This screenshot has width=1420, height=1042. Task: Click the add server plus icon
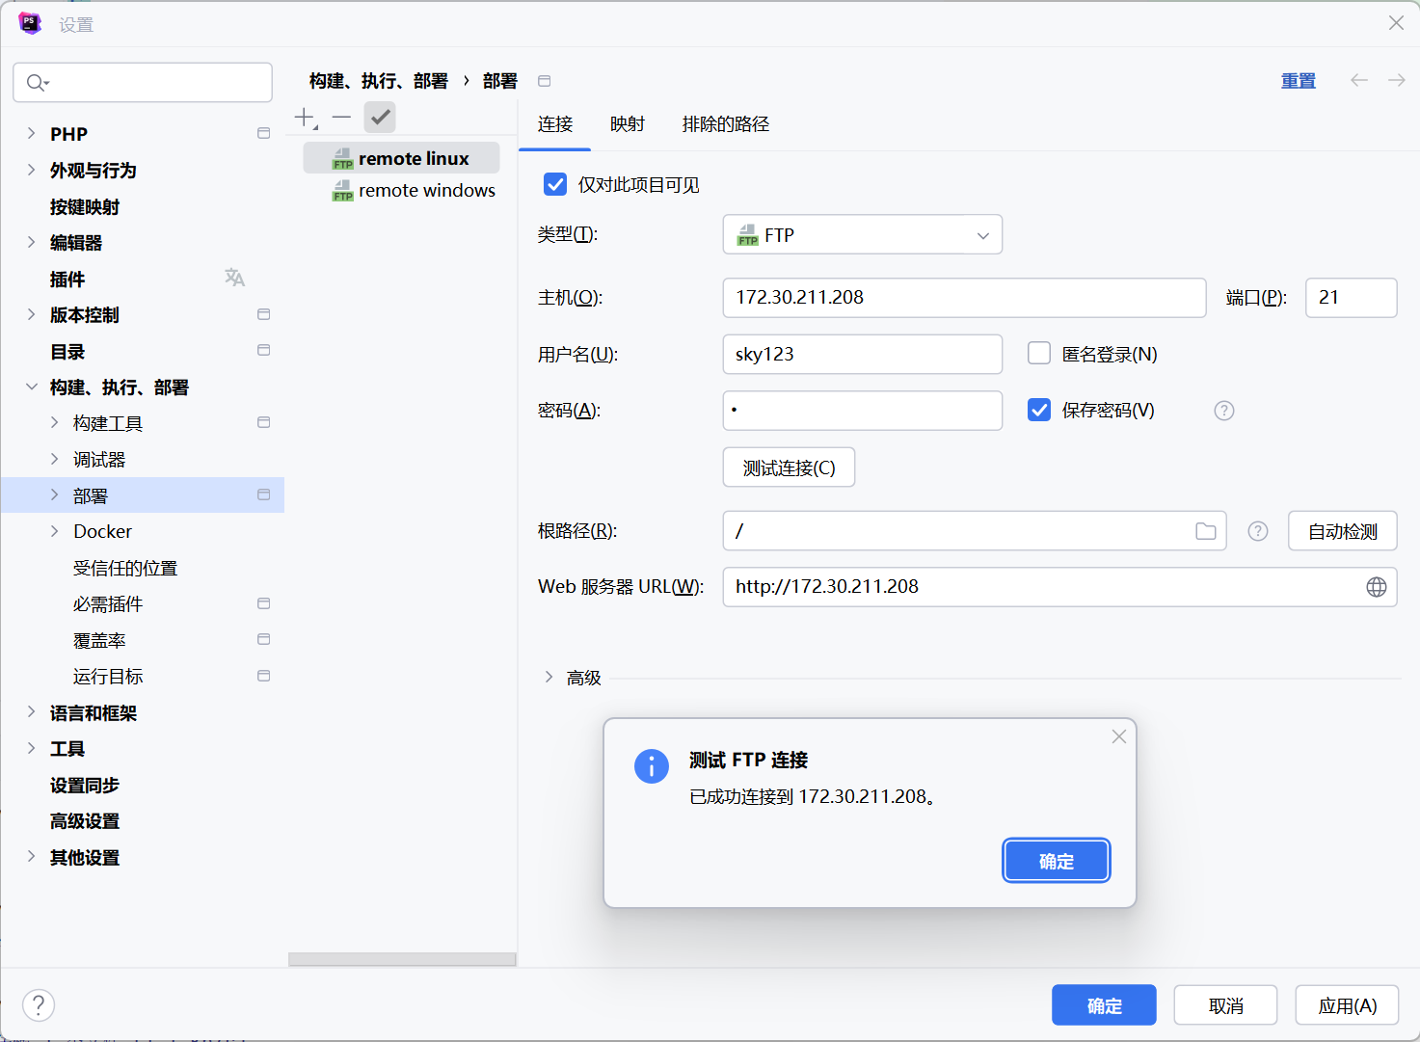305,118
